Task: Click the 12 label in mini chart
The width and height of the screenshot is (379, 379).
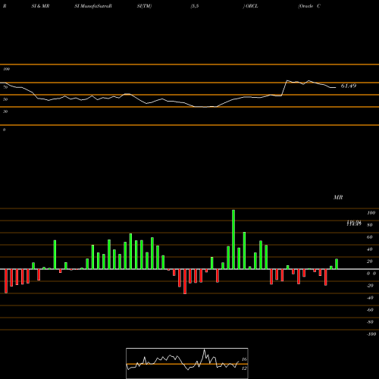Action: (244, 368)
